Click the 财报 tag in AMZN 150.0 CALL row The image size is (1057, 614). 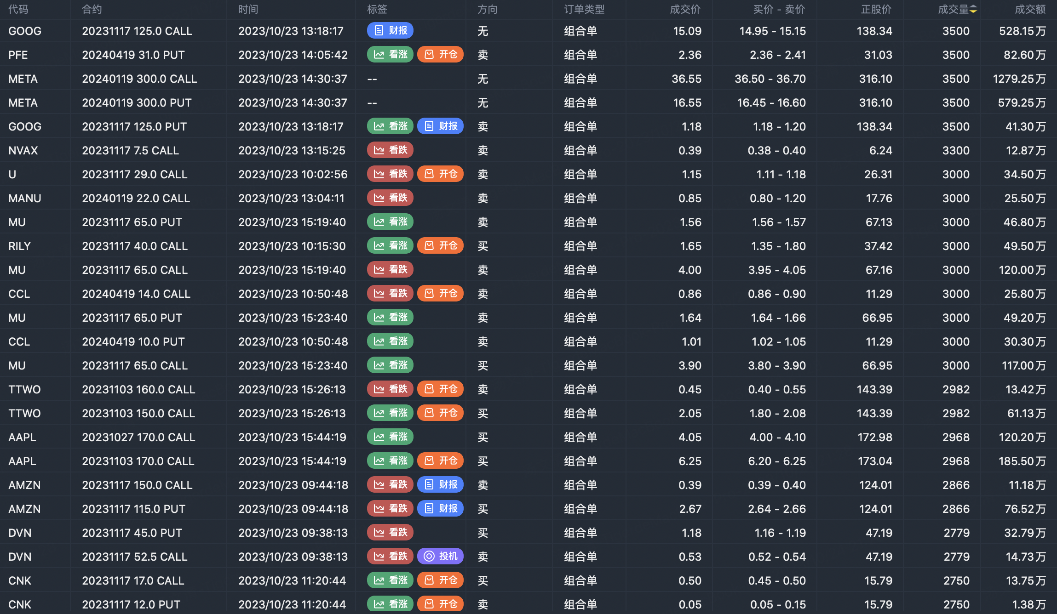tap(440, 484)
